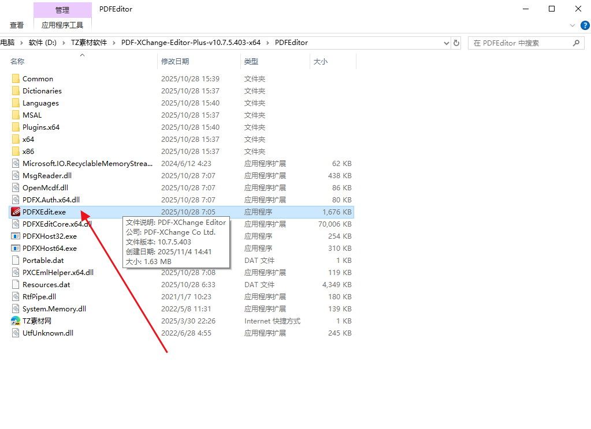Open the chevron after PDF-XChange-Editor-Plus breadcrumb

pos(267,43)
